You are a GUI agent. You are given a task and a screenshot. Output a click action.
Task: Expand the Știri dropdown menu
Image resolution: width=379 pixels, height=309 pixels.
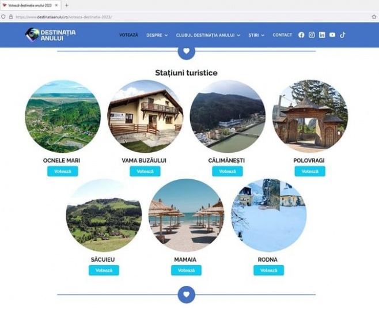point(256,35)
